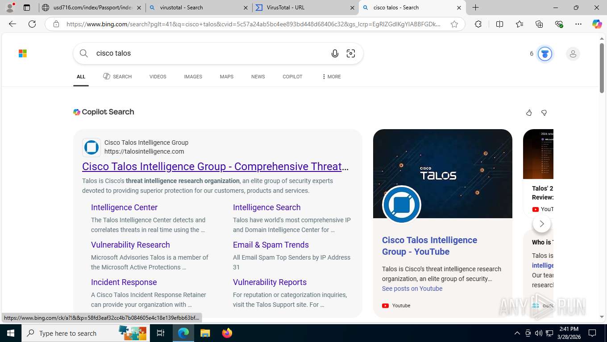Select the VIDEOS results filter
607x342 pixels.
158,77
